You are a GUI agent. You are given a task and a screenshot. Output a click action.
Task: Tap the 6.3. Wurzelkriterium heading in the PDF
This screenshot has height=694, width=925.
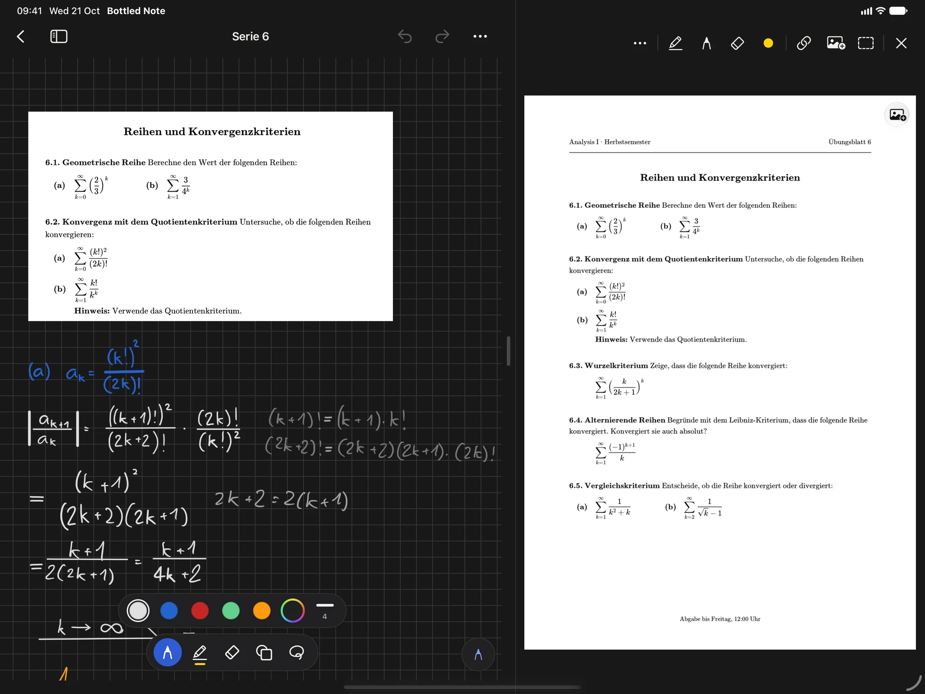coord(608,366)
